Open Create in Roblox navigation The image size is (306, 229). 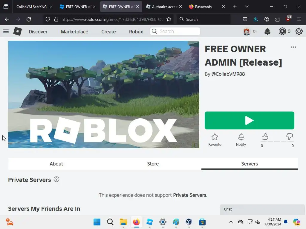pyautogui.click(x=108, y=32)
